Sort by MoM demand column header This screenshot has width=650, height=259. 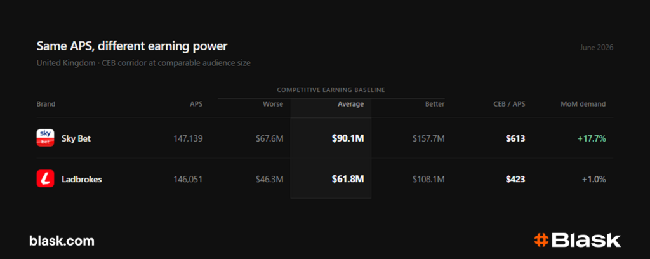pyautogui.click(x=583, y=104)
